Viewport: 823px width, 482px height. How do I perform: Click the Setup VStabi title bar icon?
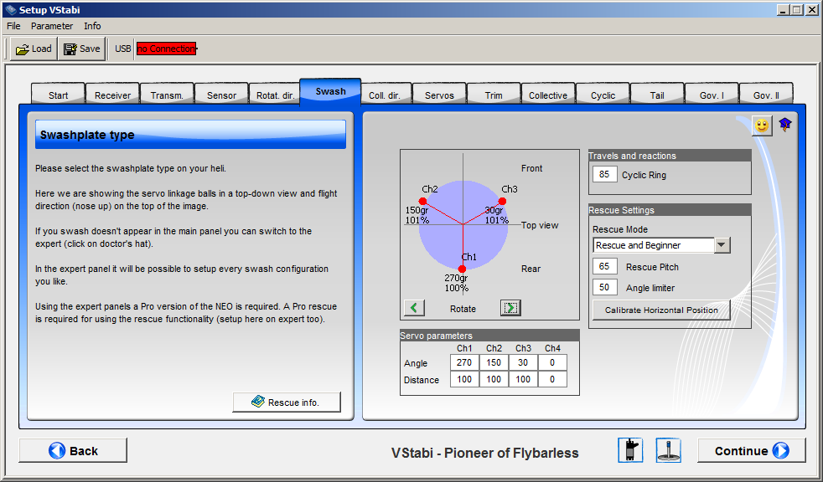click(x=10, y=9)
